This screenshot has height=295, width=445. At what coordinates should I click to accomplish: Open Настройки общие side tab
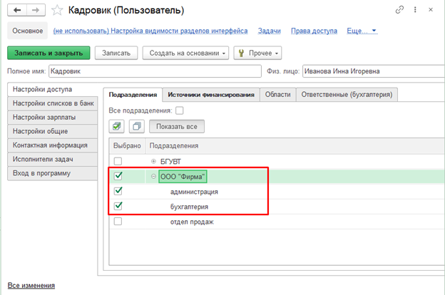pos(53,131)
